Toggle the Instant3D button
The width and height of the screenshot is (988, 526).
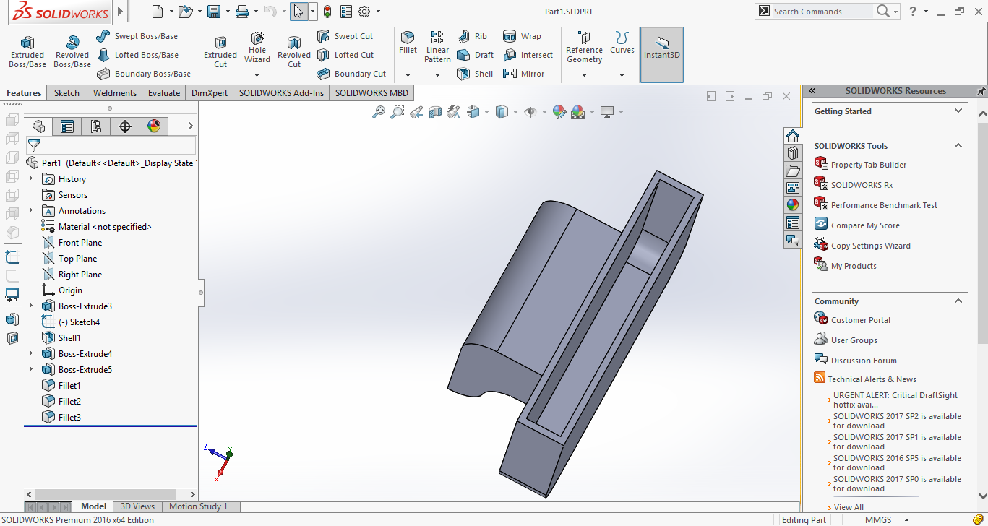[662, 55]
